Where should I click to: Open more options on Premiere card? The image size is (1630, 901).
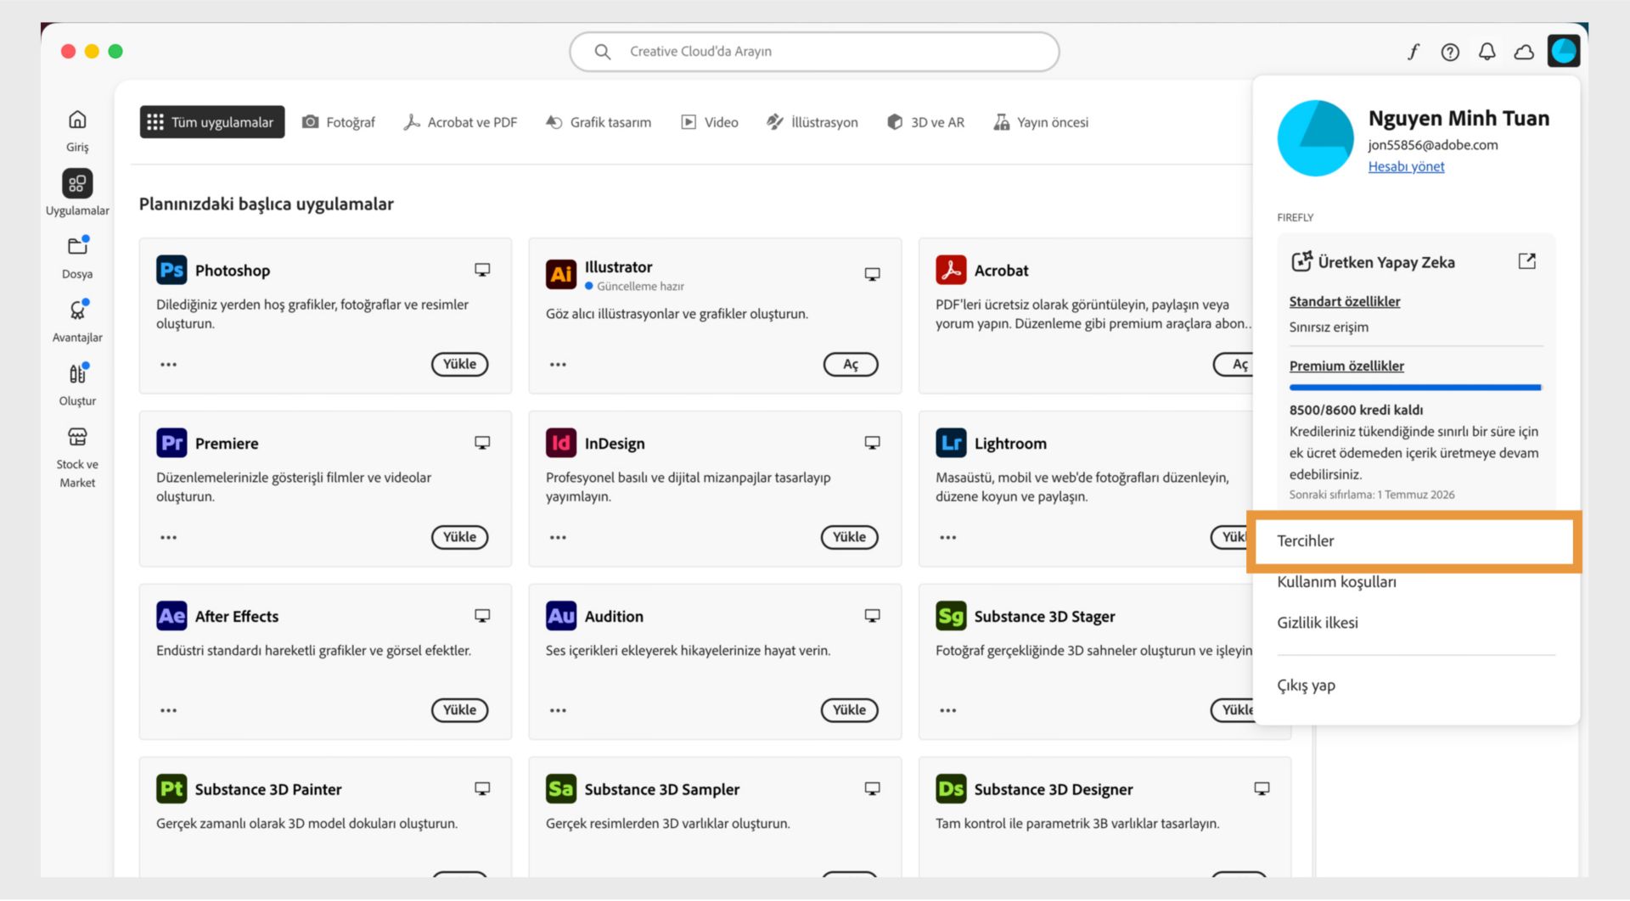point(168,538)
